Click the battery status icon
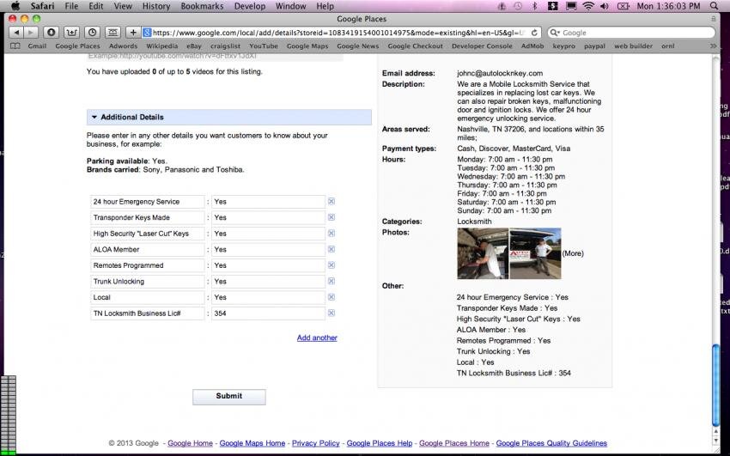730x456 pixels. coord(624,6)
